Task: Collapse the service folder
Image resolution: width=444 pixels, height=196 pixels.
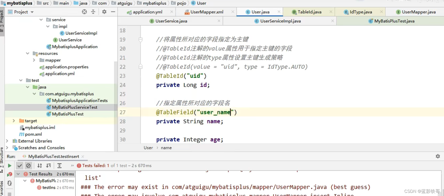Action: coord(41,20)
